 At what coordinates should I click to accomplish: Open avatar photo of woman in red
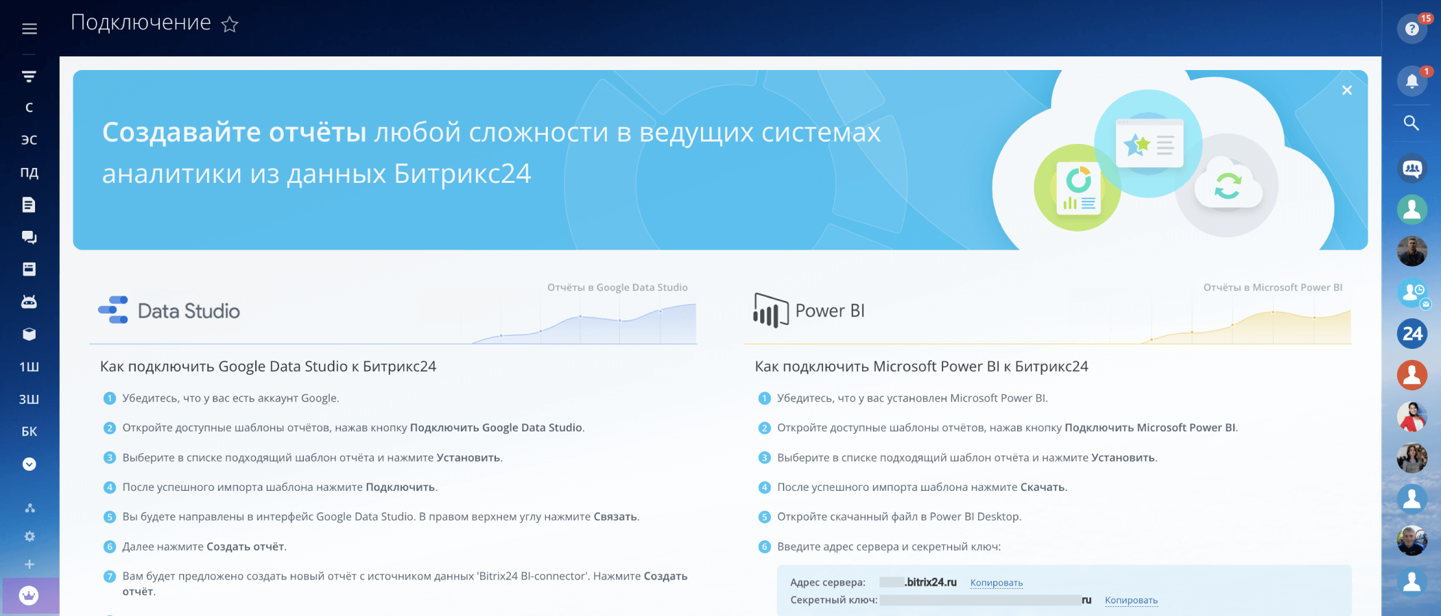[x=1412, y=416]
